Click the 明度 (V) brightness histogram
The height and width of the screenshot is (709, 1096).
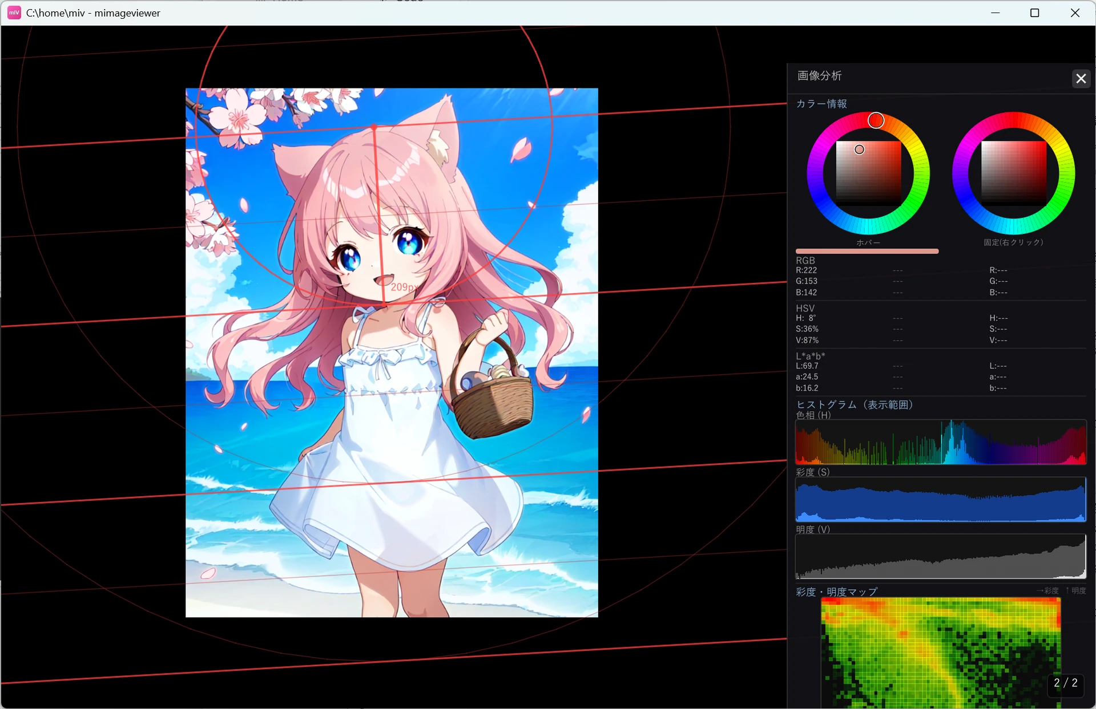(x=941, y=556)
